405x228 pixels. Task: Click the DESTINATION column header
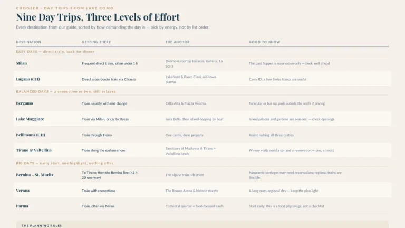(28, 42)
